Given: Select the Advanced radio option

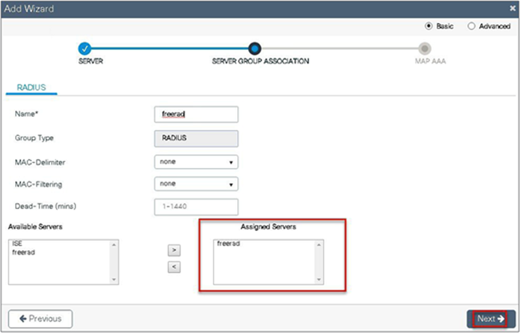Looking at the screenshot, I should 471,26.
